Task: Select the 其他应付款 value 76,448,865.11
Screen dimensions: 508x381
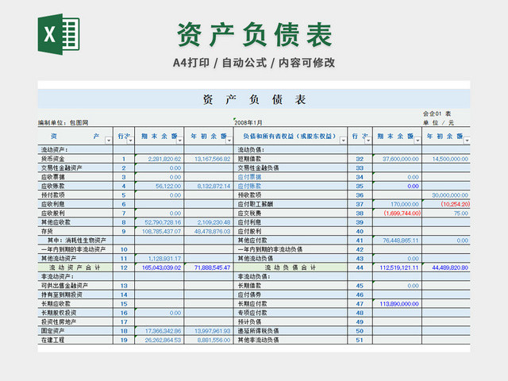Action: (x=401, y=241)
